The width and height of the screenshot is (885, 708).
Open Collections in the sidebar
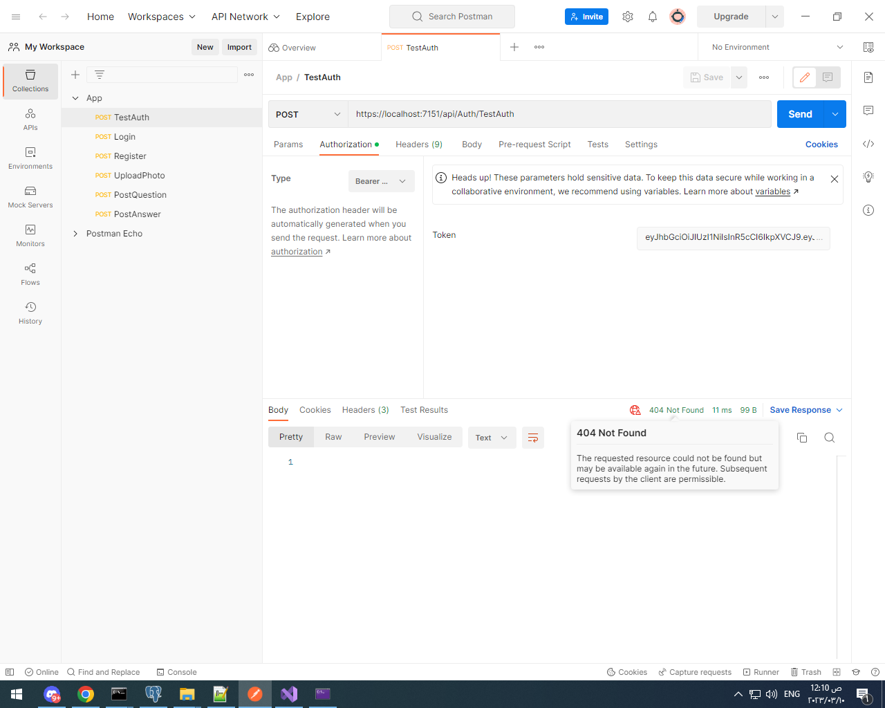pyautogui.click(x=30, y=81)
